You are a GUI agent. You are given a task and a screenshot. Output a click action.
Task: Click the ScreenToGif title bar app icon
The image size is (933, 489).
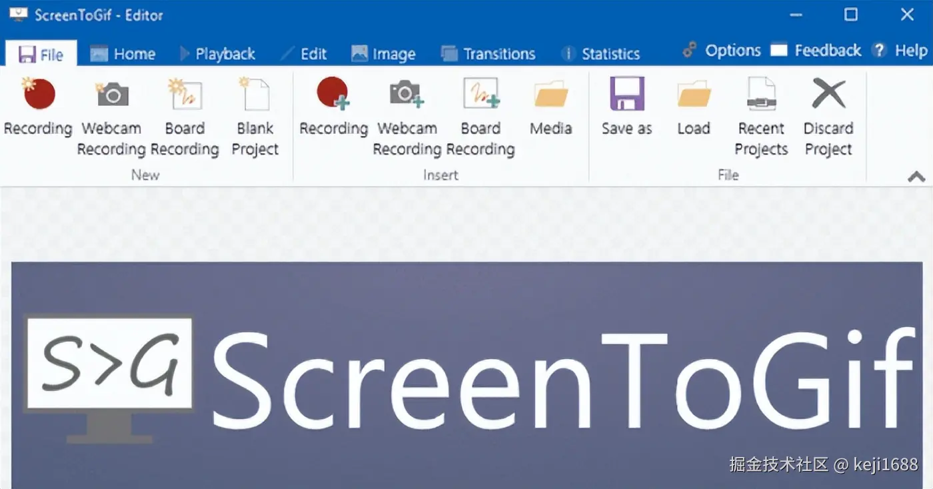[x=18, y=15]
